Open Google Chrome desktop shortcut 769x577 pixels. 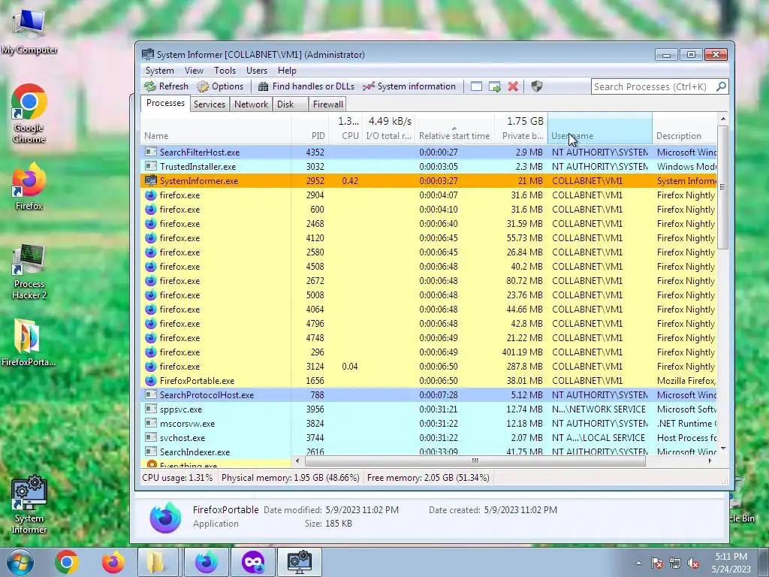[29, 114]
